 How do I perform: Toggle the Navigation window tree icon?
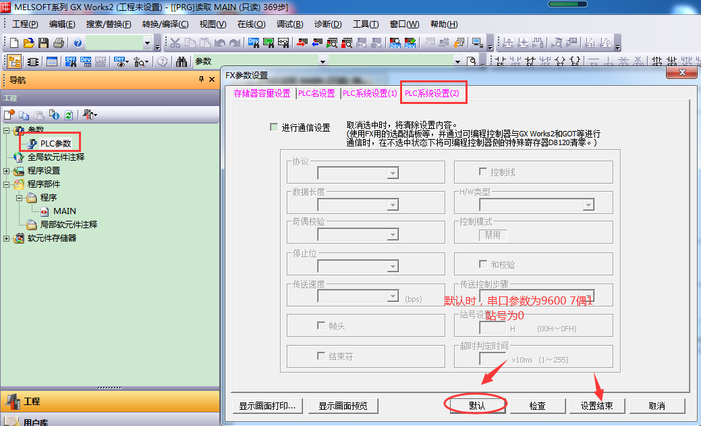[15, 61]
